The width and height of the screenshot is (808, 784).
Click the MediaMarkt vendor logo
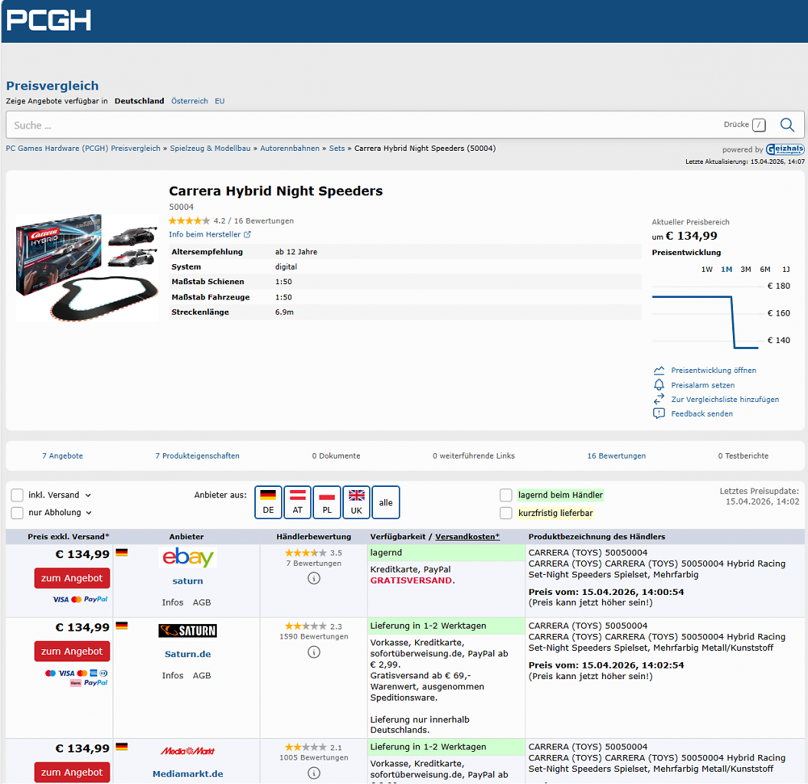(188, 751)
